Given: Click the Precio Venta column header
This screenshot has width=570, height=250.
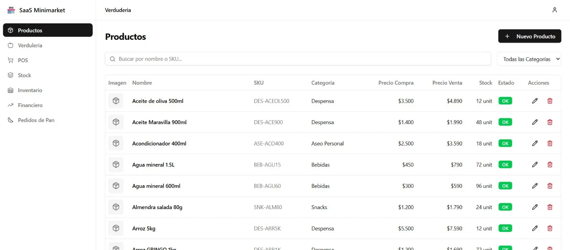Looking at the screenshot, I should (447, 83).
